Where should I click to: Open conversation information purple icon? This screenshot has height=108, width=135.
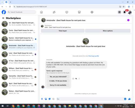[128, 20]
